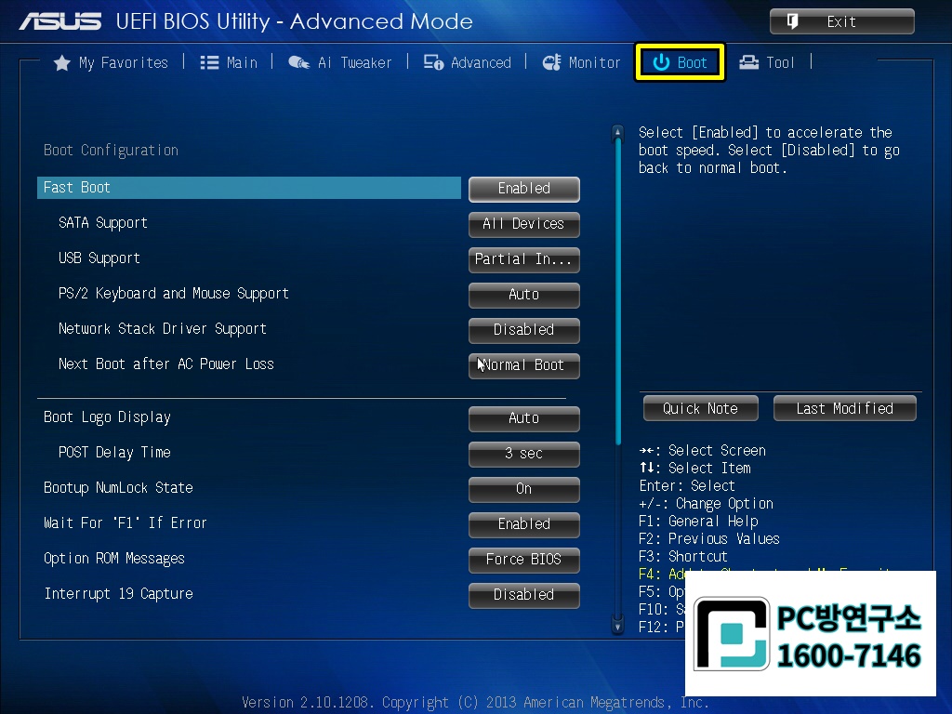Select the Boot tab label
The image size is (952, 714).
(692, 62)
